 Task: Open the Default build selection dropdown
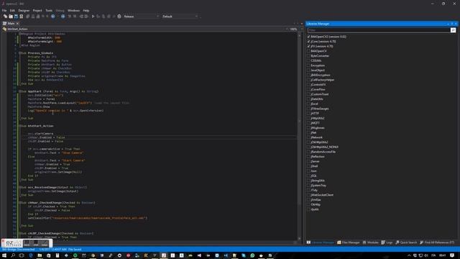click(x=180, y=17)
